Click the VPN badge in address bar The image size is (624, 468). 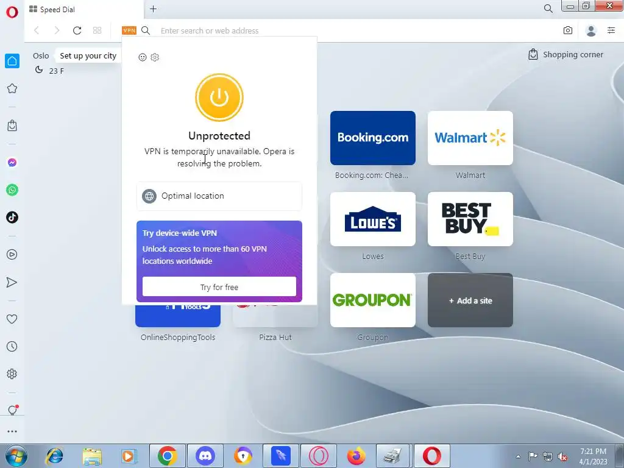pos(129,30)
